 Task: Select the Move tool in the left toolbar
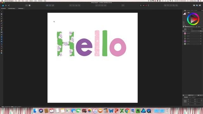[x=2, y=12]
